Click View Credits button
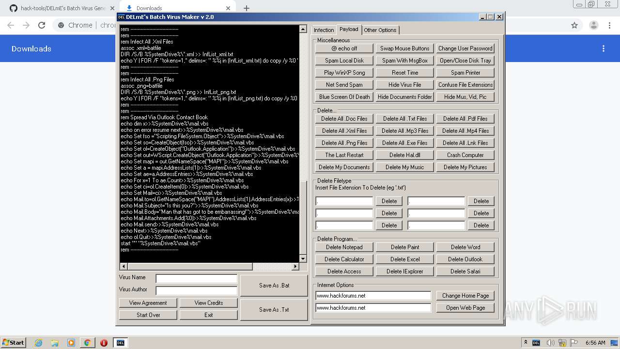This screenshot has height=349, width=620. [209, 303]
